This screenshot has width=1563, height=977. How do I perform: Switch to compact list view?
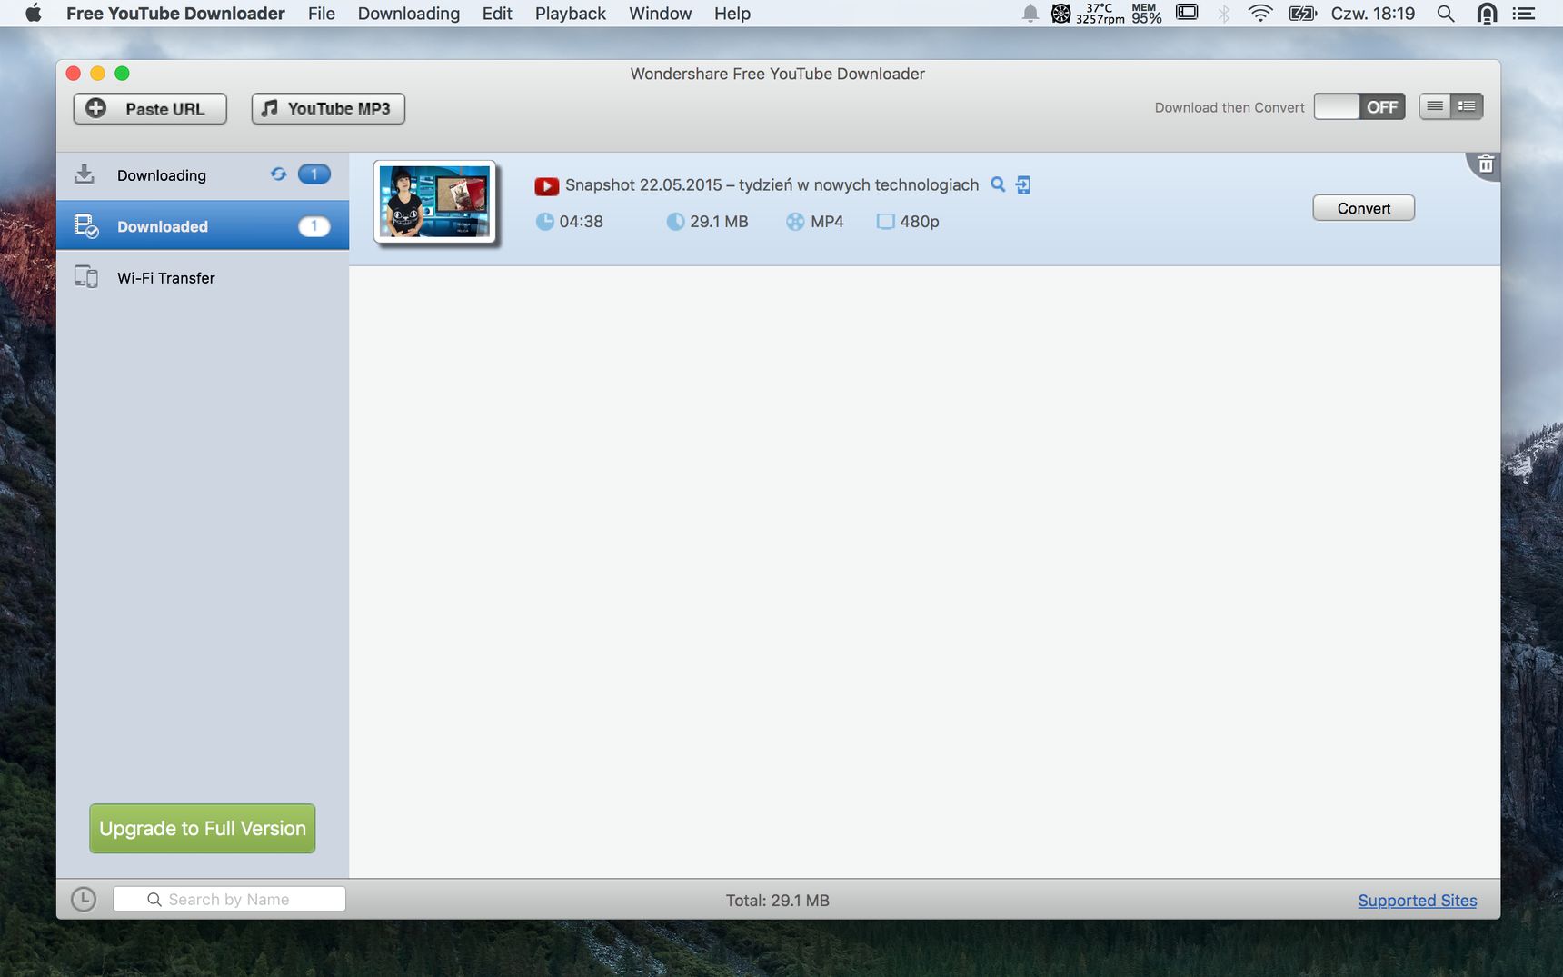pyautogui.click(x=1435, y=106)
